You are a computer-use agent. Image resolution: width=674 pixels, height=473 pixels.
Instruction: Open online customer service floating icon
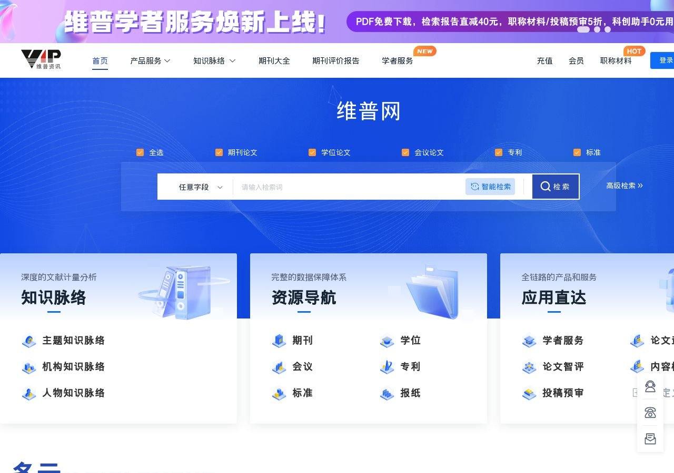point(650,386)
